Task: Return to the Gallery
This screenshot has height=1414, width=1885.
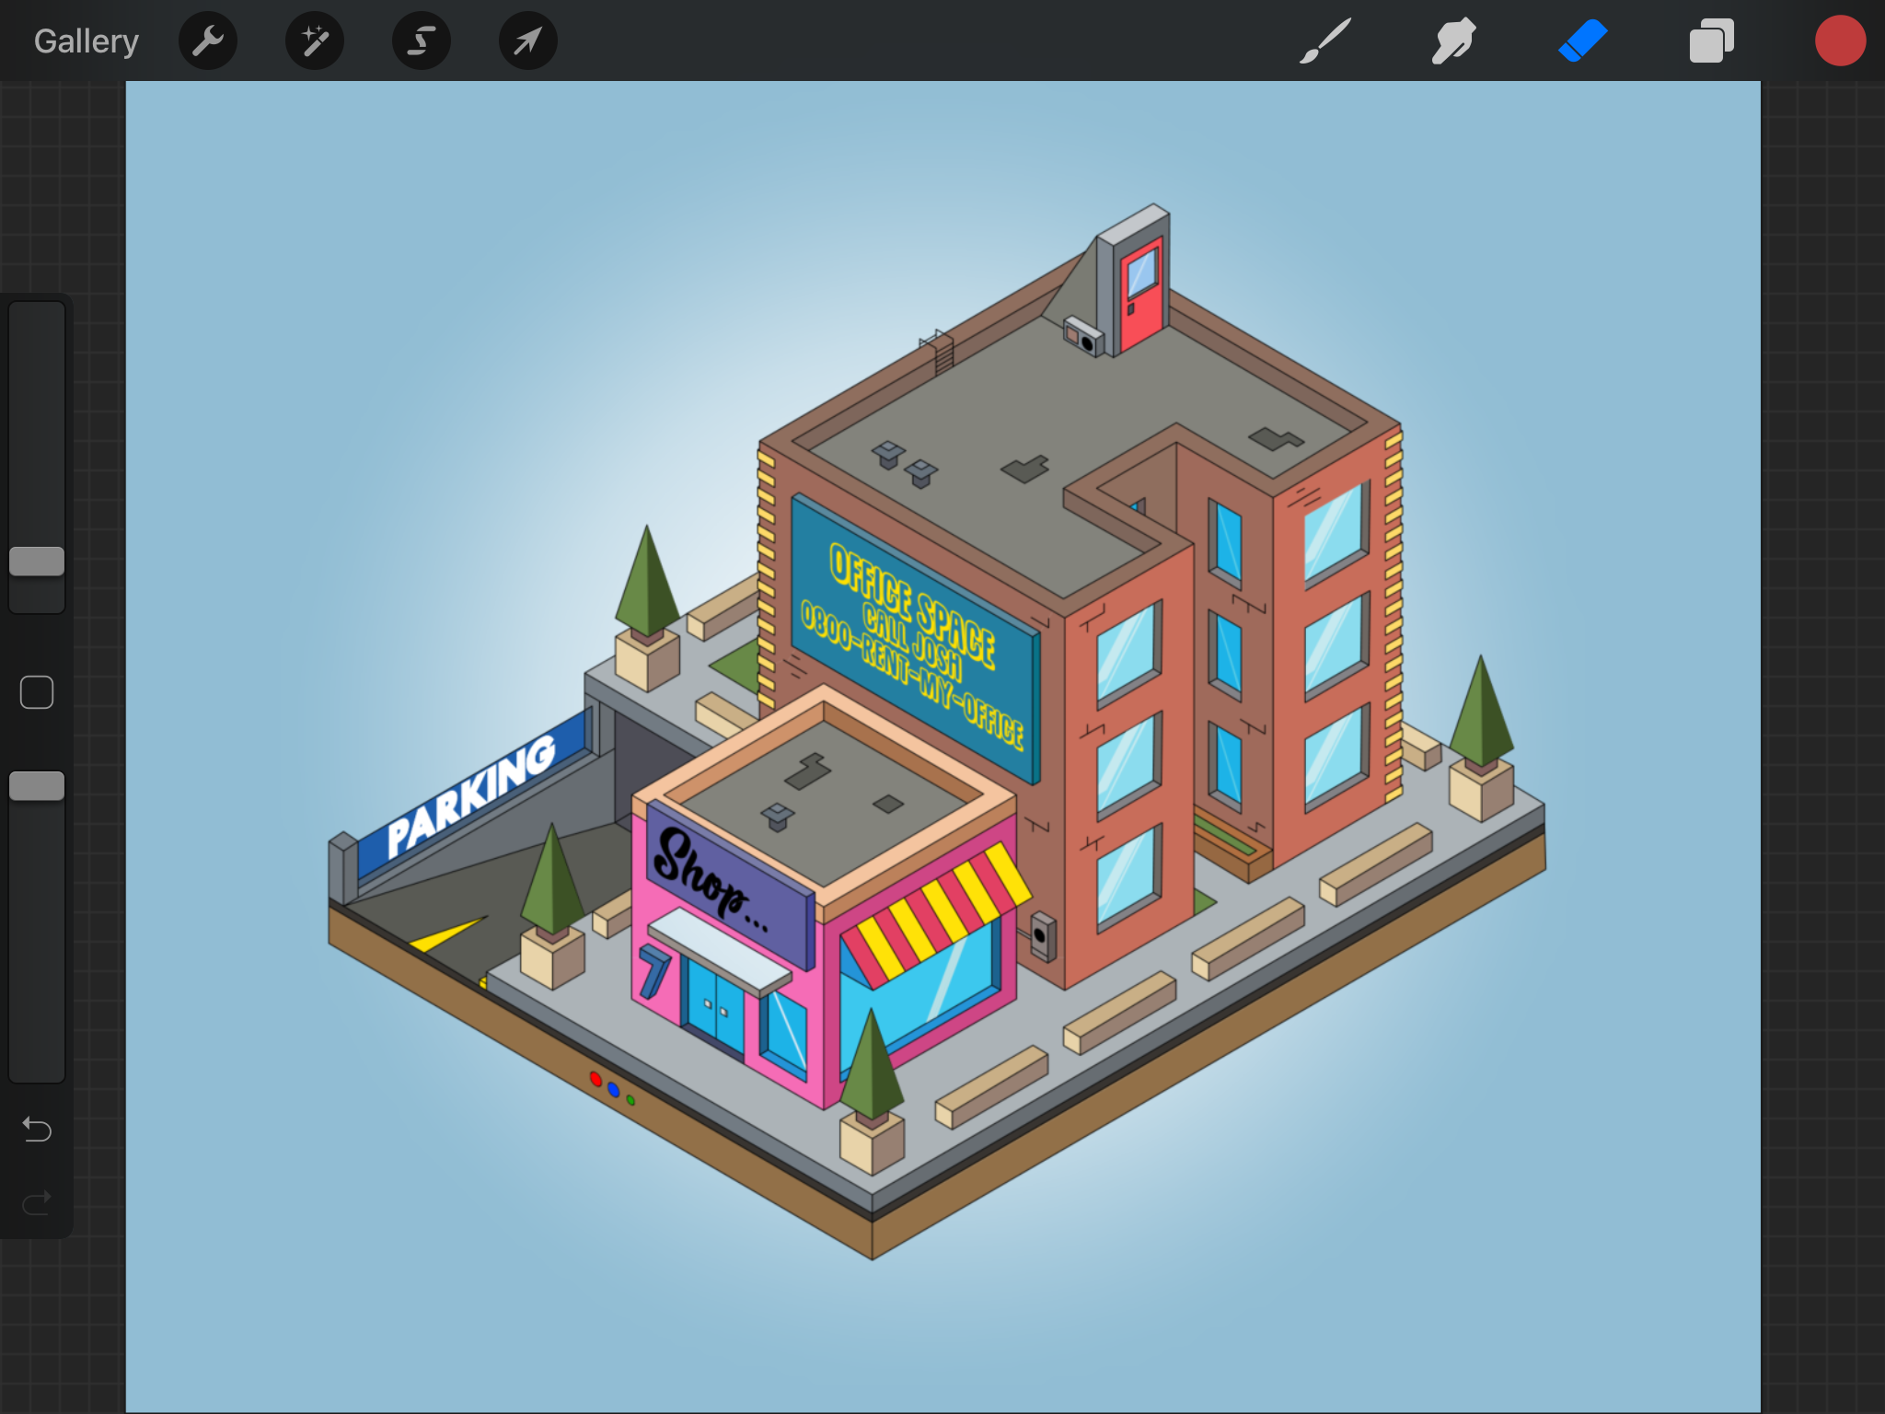Action: pos(87,41)
